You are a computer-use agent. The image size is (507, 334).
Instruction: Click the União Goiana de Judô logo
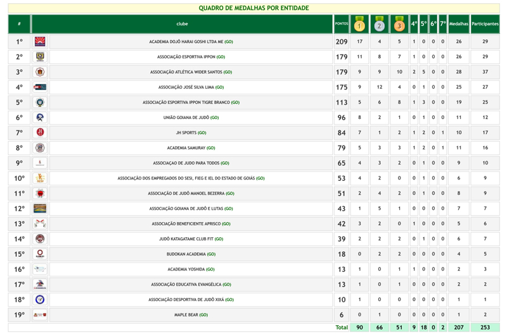click(x=40, y=118)
